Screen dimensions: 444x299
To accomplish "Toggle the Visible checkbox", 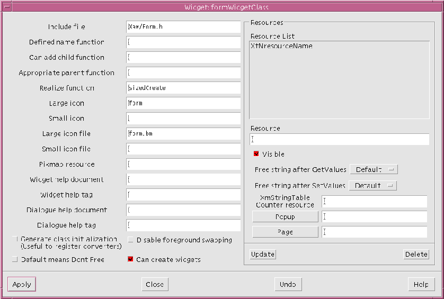I will (x=257, y=154).
